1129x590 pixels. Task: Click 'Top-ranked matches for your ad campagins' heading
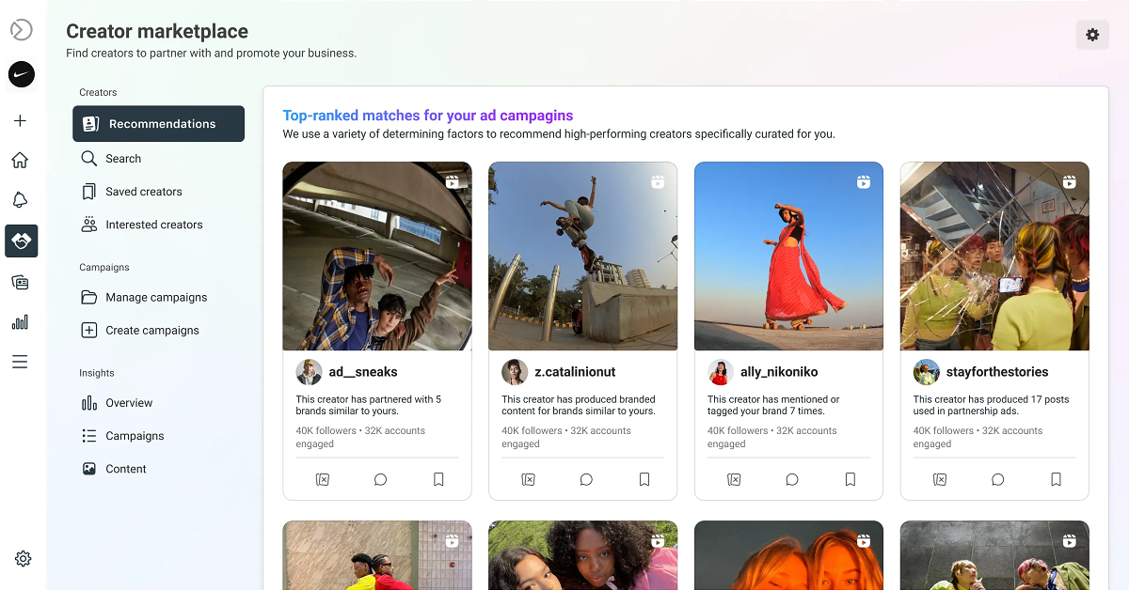(x=428, y=116)
